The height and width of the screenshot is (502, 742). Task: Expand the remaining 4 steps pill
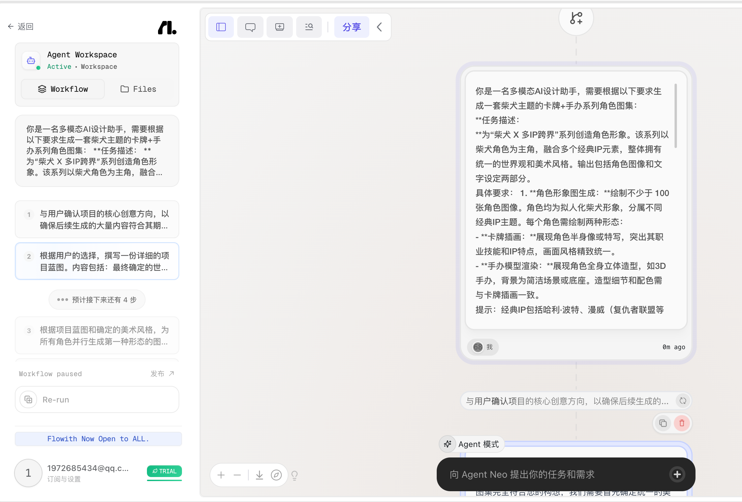coord(97,300)
